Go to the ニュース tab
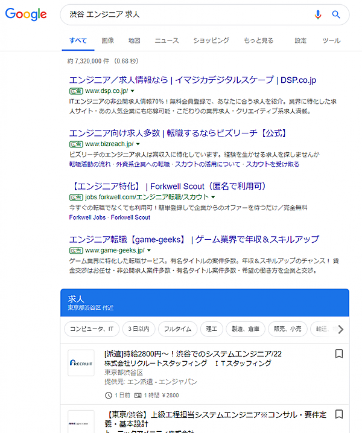362x433 pixels. point(167,40)
